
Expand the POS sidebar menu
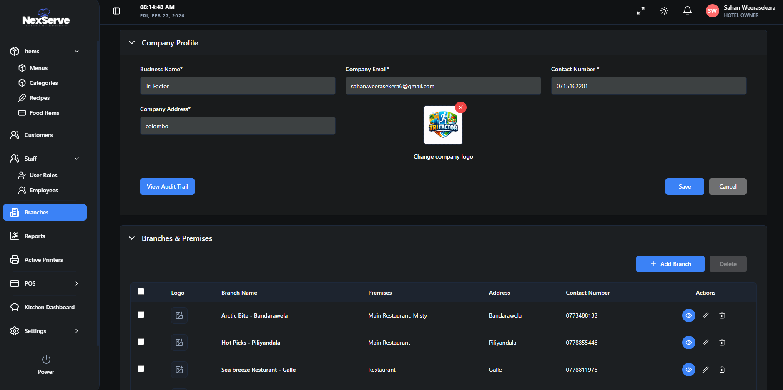tap(77, 283)
